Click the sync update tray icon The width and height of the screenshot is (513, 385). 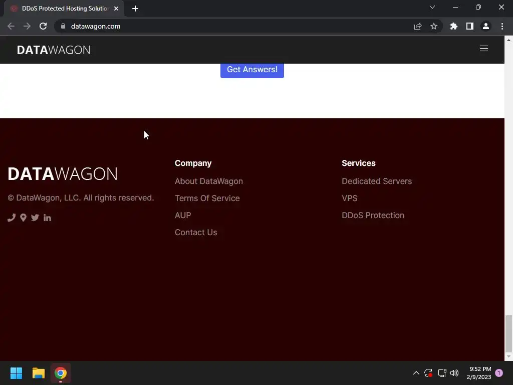tap(428, 373)
